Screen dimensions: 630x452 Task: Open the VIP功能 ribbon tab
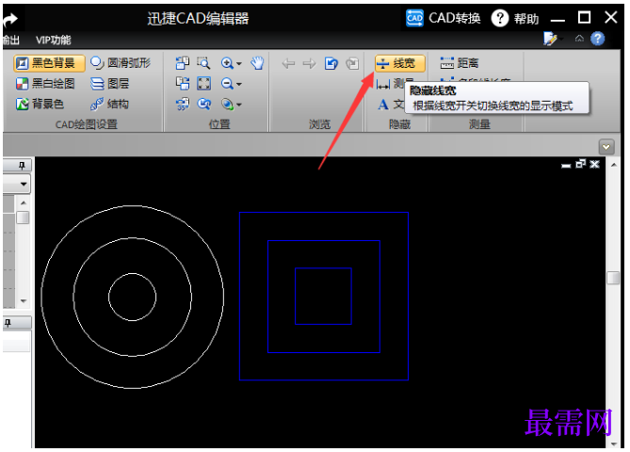click(x=53, y=40)
